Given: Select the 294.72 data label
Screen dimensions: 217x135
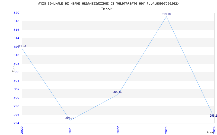Looking at the screenshot, I should point(70,118).
